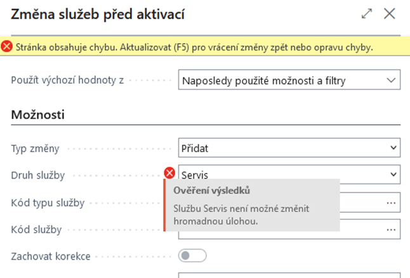Collapse the Možnosti section header
The image size is (410, 278).
(39, 116)
